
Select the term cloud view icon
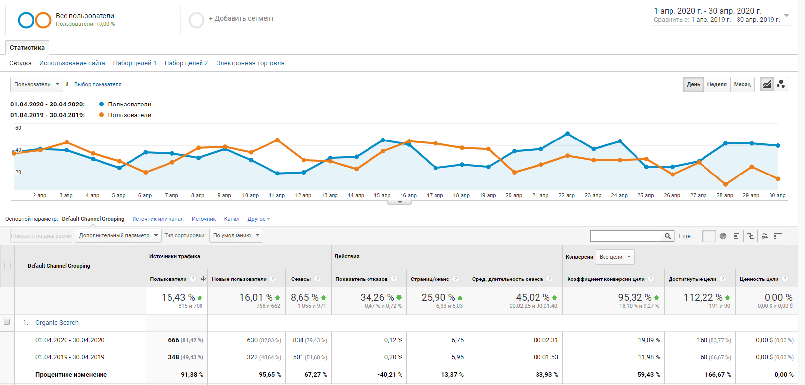tap(764, 236)
